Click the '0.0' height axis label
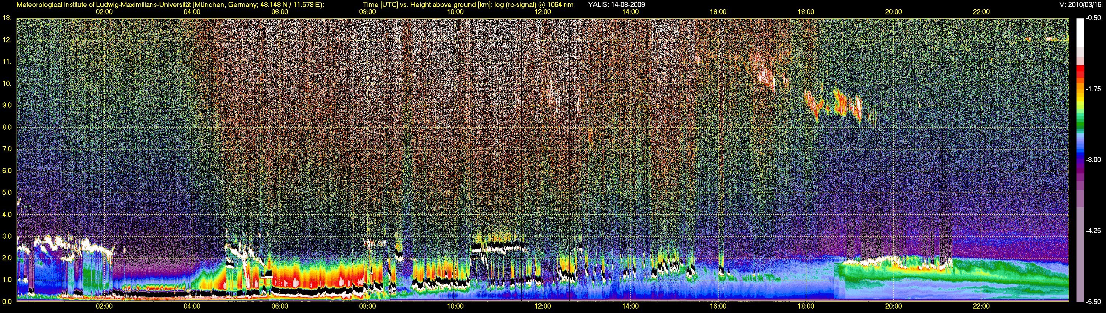The image size is (1106, 313). (x=7, y=302)
